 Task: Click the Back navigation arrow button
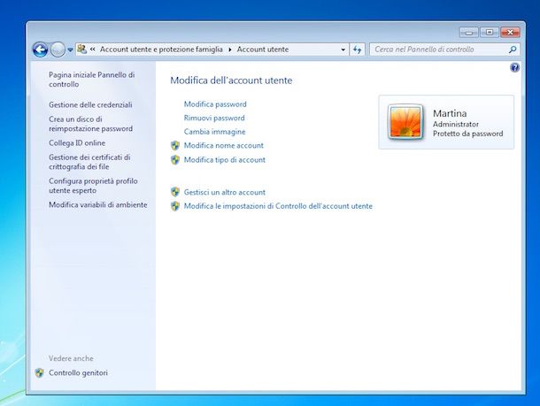[x=40, y=50]
